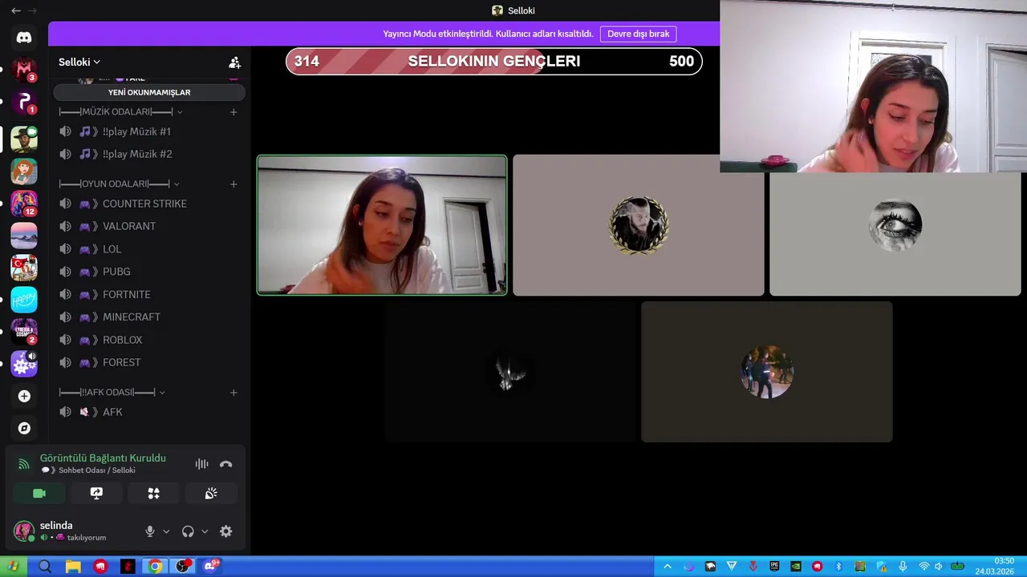Open user settings gear icon
Image resolution: width=1027 pixels, height=577 pixels.
pos(226,531)
